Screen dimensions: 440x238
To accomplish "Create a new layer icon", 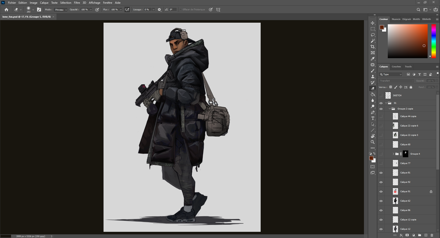I will pyautogui.click(x=426, y=235).
